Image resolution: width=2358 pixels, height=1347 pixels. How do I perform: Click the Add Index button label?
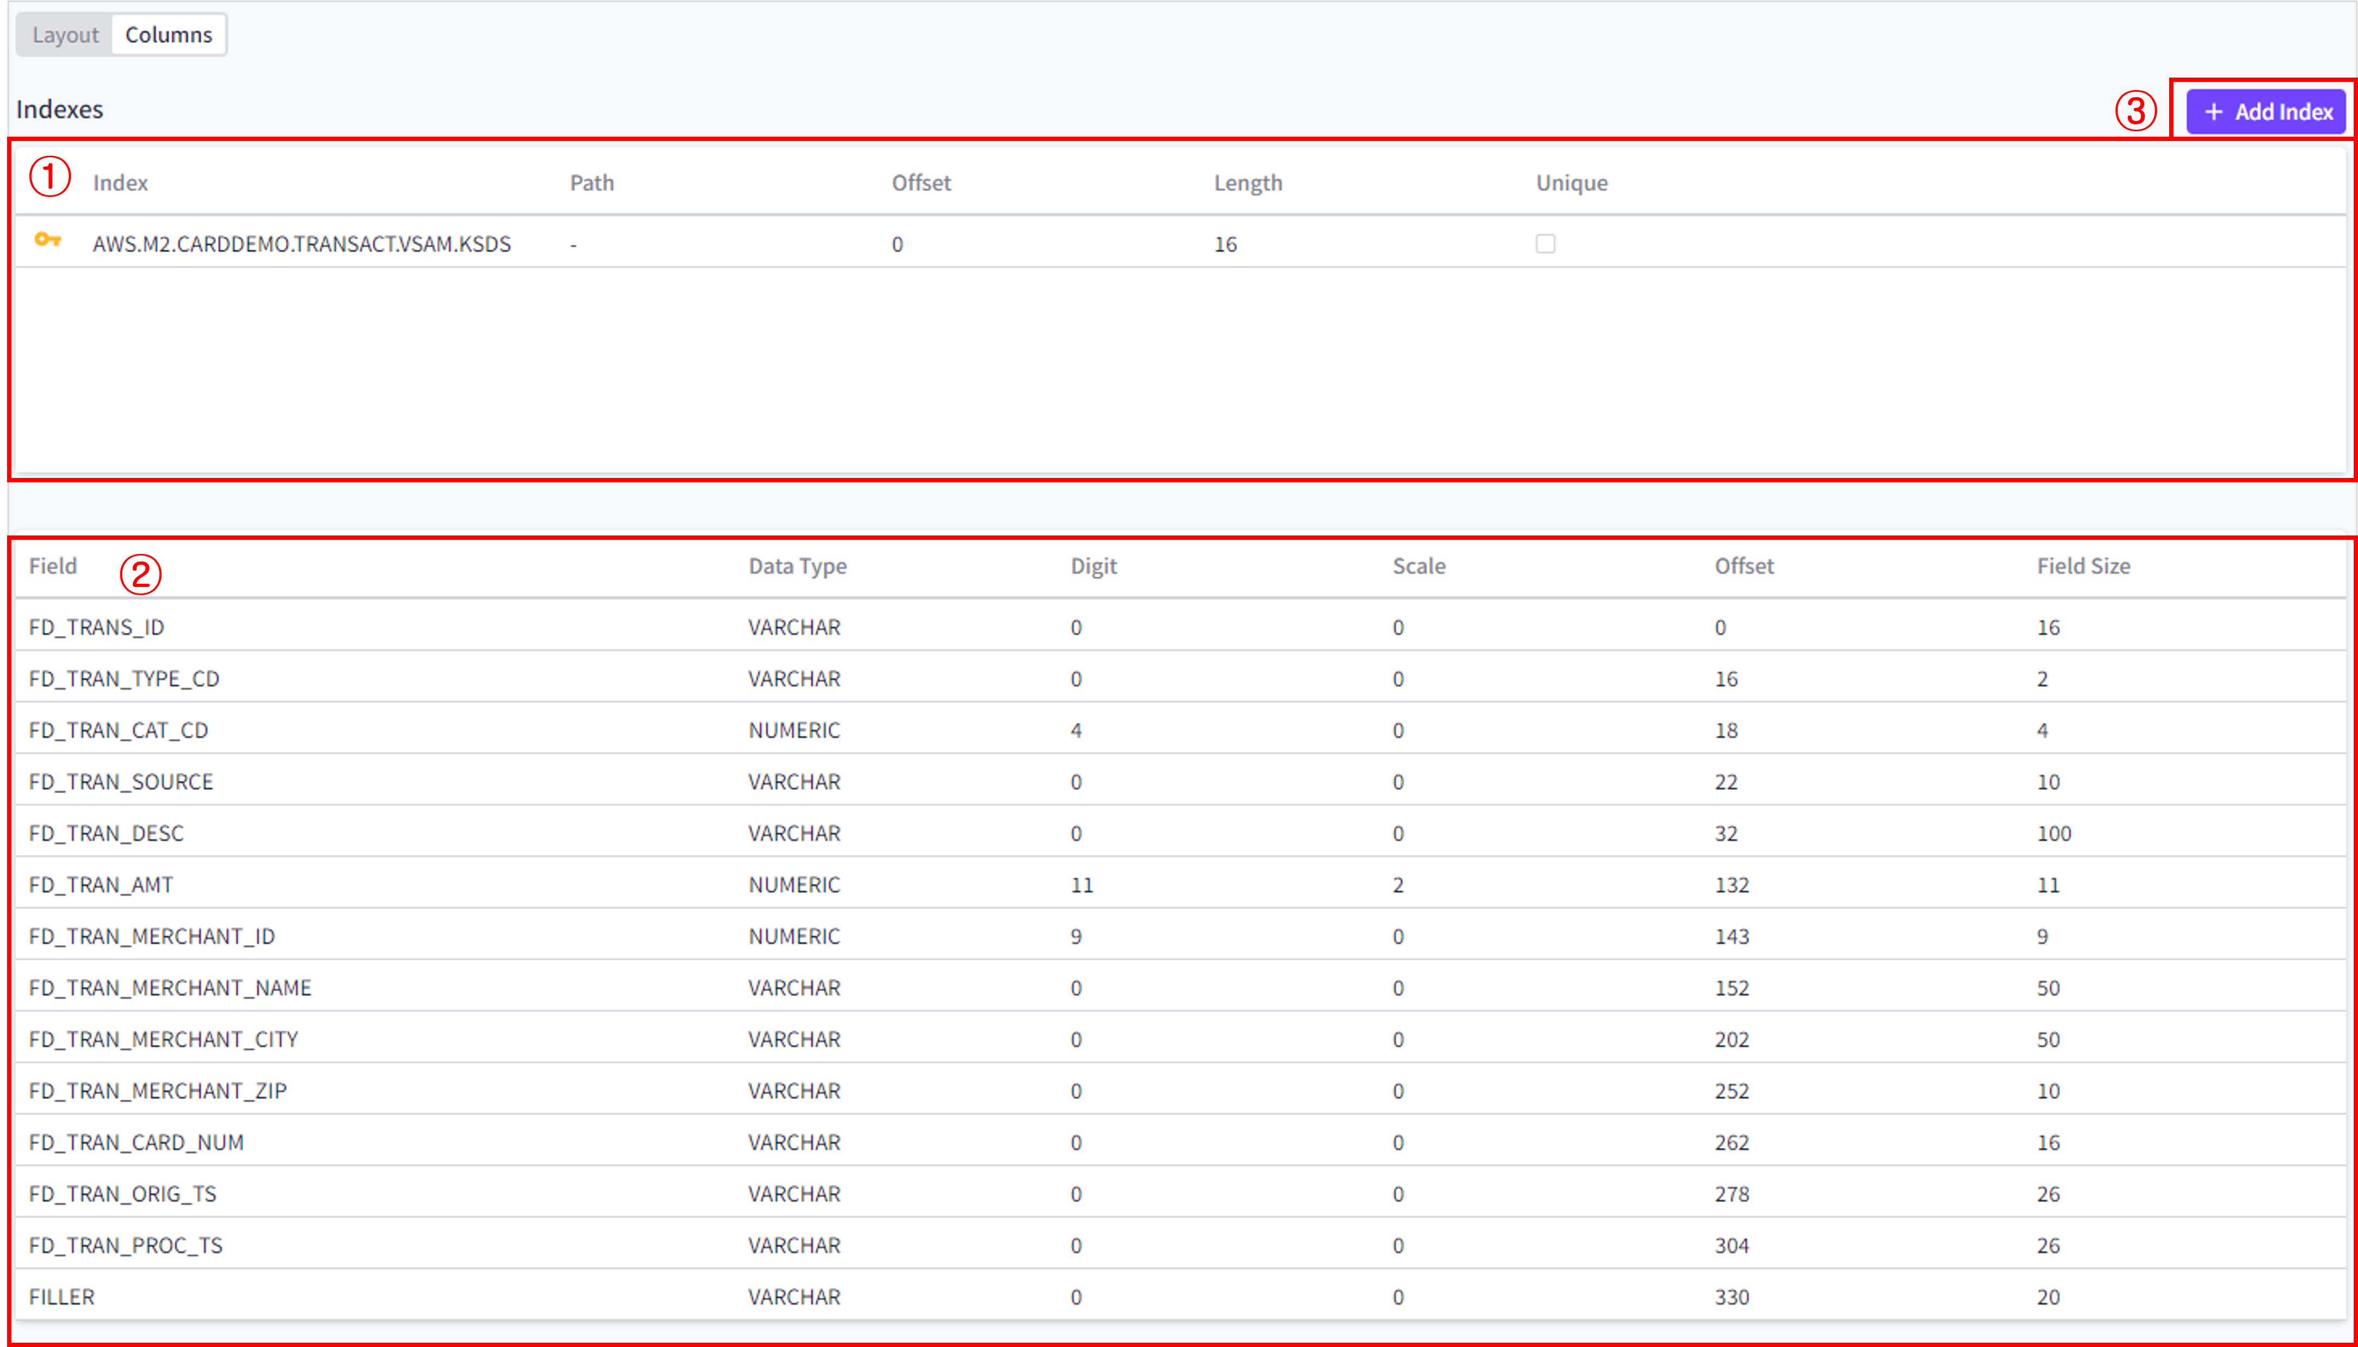tap(2283, 112)
